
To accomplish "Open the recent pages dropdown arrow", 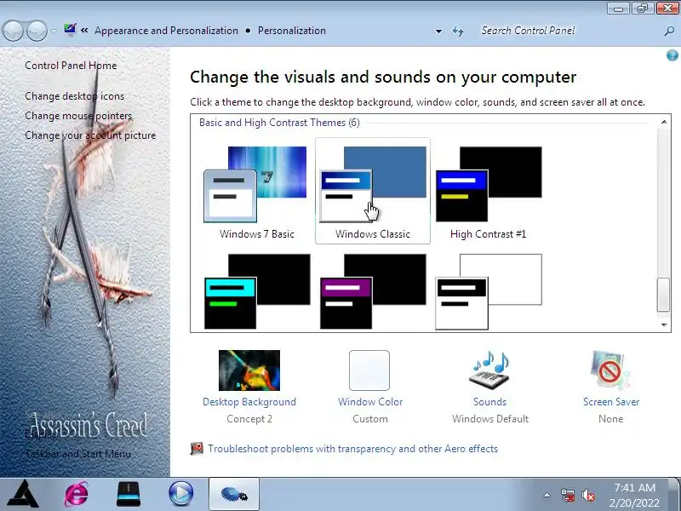I will [x=54, y=31].
